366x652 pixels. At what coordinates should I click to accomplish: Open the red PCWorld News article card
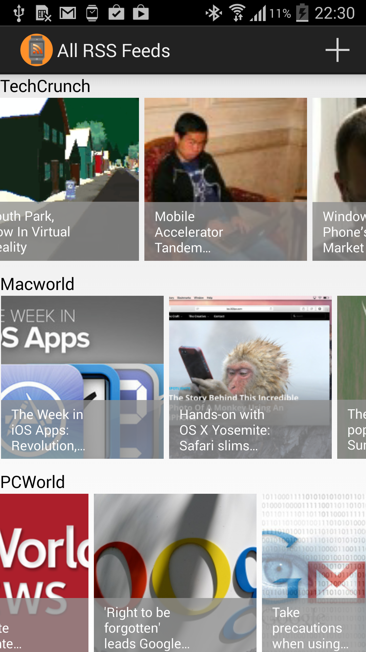44,573
